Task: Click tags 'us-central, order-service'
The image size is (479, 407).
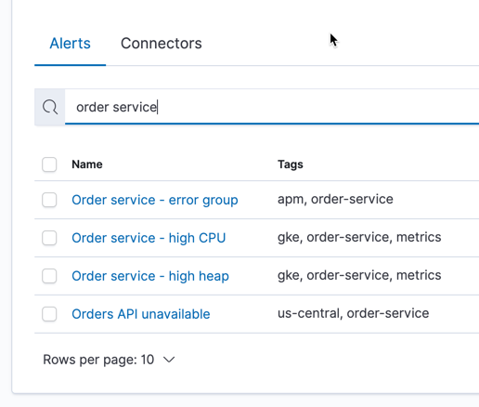Action: 353,313
